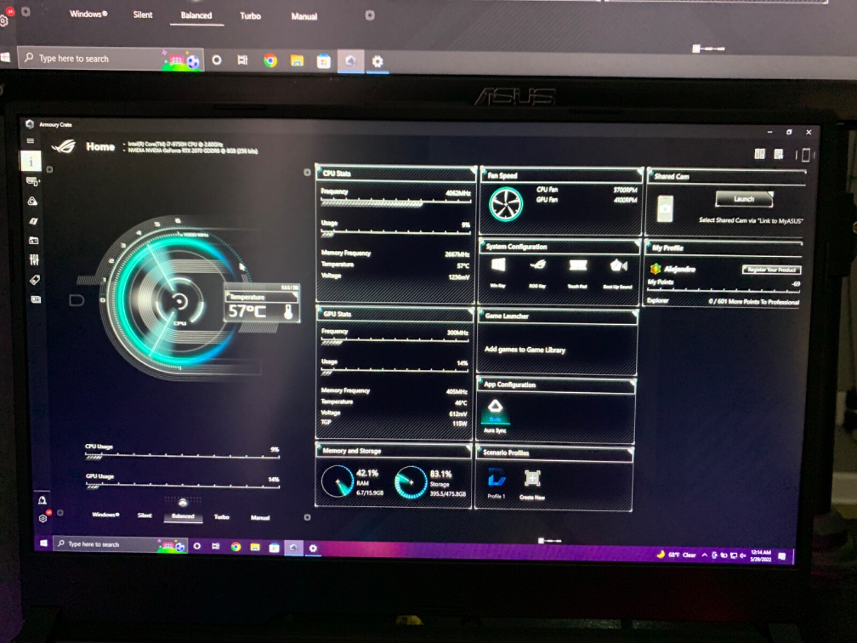The height and width of the screenshot is (643, 857).
Task: Click the Launch button in Shared Cam
Action: pyautogui.click(x=744, y=199)
